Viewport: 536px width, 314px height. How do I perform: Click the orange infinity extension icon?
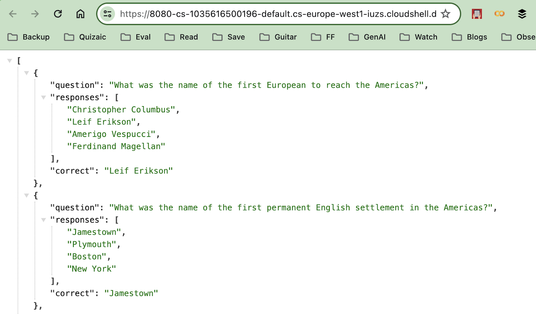[499, 14]
